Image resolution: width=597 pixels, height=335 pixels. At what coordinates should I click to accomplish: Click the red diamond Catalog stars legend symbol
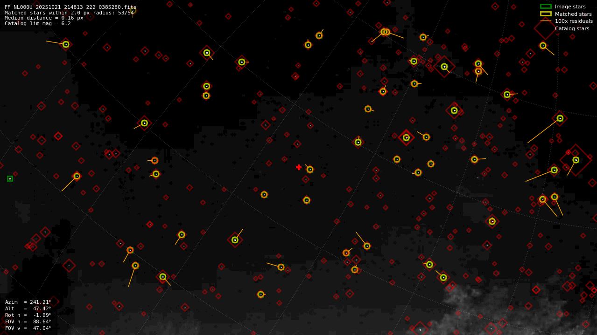545,28
